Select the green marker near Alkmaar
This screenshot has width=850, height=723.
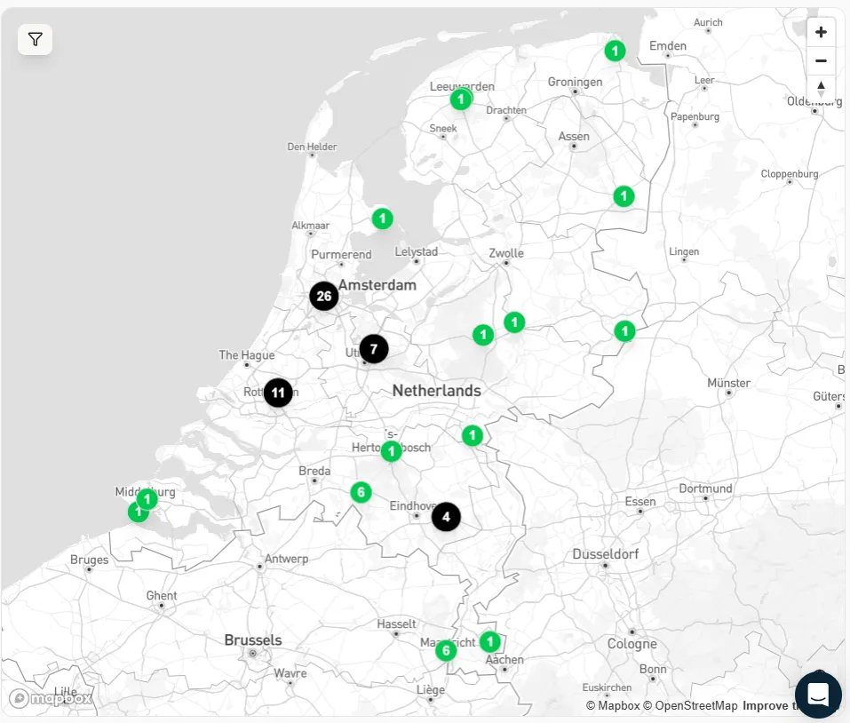382,218
